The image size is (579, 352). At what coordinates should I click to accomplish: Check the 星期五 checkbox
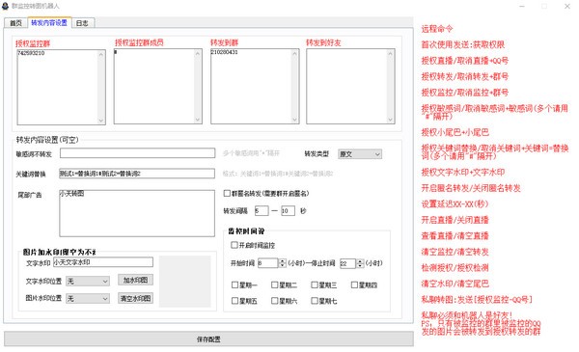click(234, 301)
